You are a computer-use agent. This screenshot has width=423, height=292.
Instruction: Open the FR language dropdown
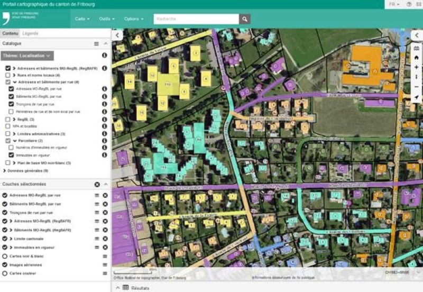(394, 4)
